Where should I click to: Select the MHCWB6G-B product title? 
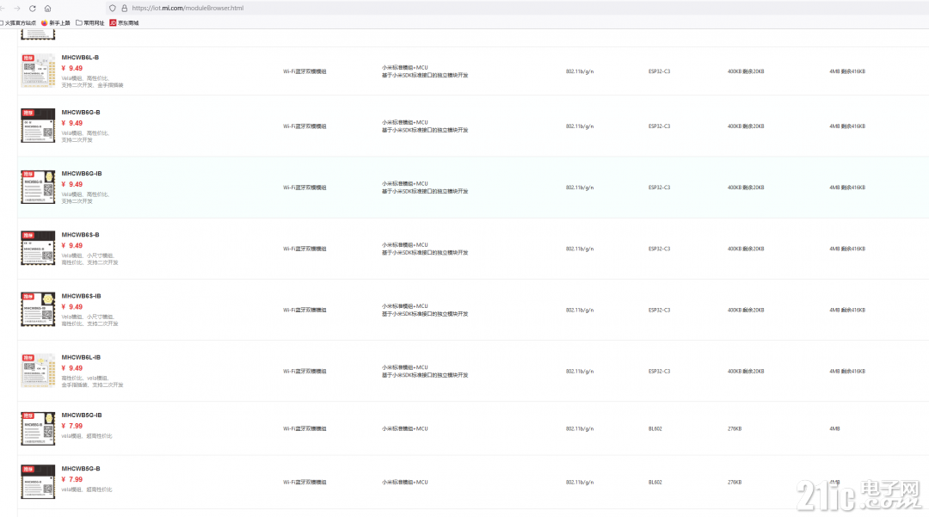click(x=81, y=112)
